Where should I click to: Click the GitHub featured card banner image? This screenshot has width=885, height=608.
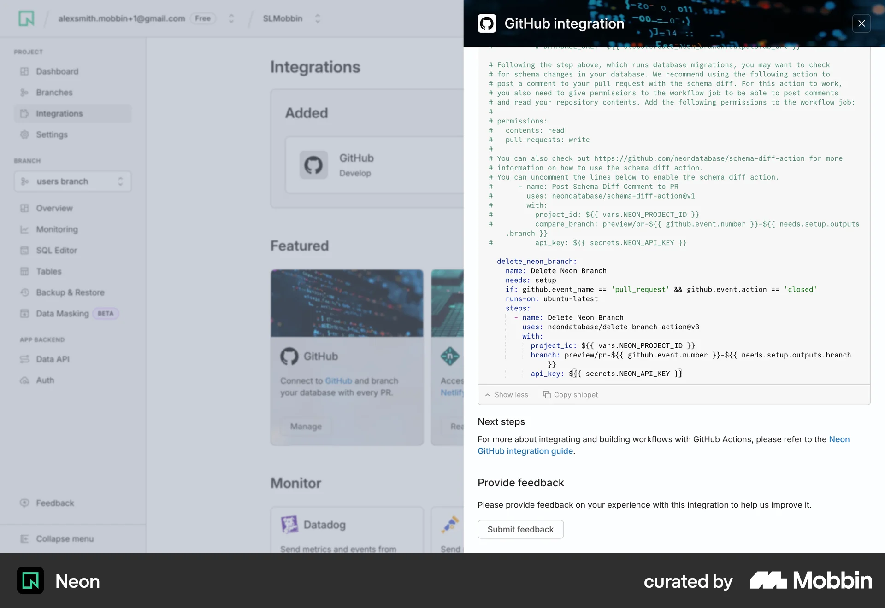point(347,304)
